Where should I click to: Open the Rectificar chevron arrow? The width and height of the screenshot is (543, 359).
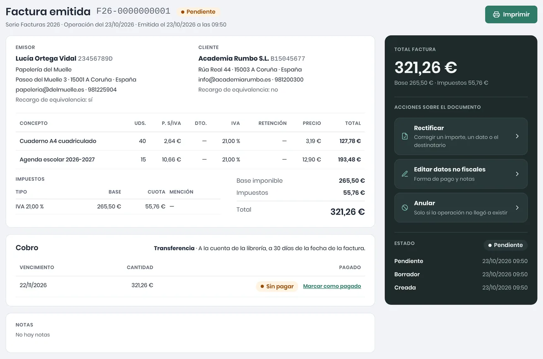[x=517, y=136]
